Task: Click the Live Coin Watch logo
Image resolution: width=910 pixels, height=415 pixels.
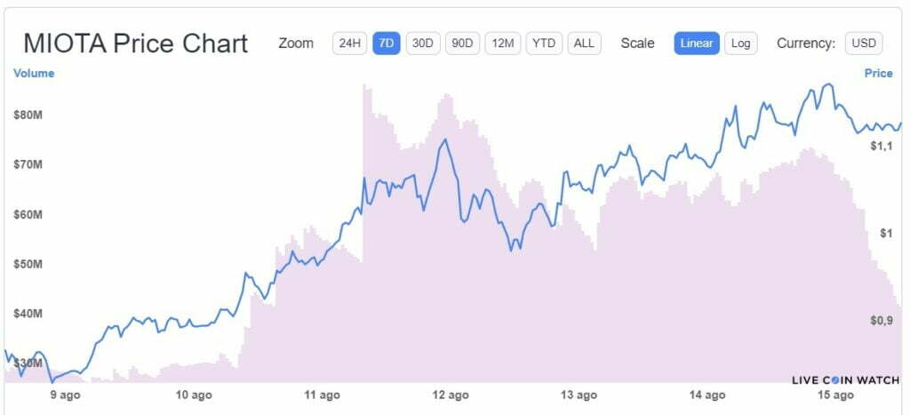Action: (845, 380)
